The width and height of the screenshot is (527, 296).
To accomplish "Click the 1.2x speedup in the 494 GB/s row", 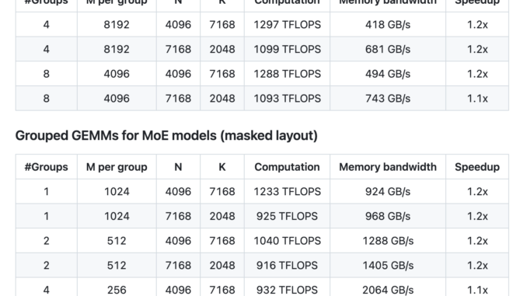I will click(x=477, y=74).
